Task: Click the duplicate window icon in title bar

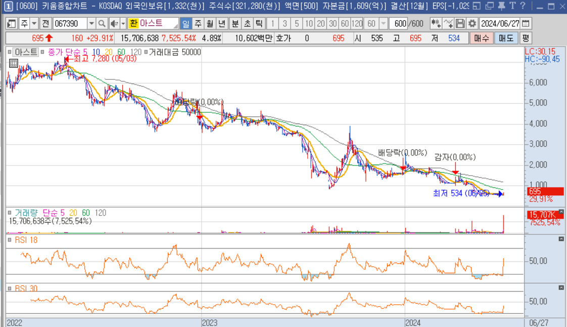Action: pos(489,6)
